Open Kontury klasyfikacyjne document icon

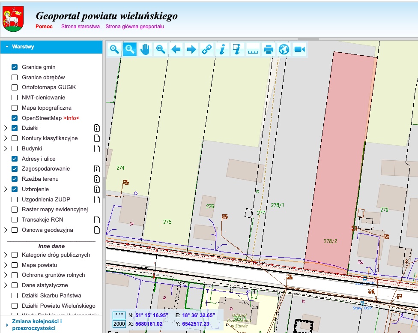pyautogui.click(x=97, y=138)
